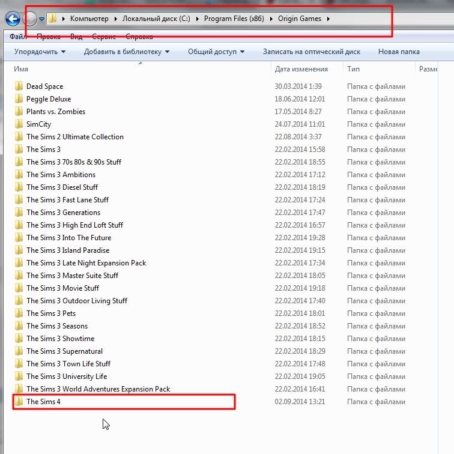The height and width of the screenshot is (454, 454).
Task: Click date 30.03.2014 1:39 cell
Action: 298,86
